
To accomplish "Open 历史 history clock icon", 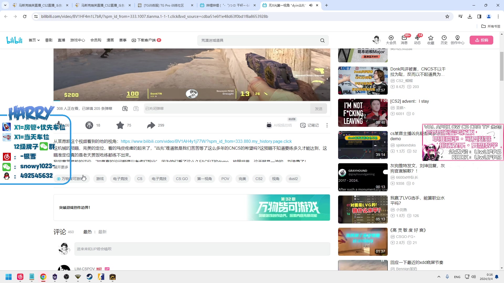I will click(x=444, y=40).
